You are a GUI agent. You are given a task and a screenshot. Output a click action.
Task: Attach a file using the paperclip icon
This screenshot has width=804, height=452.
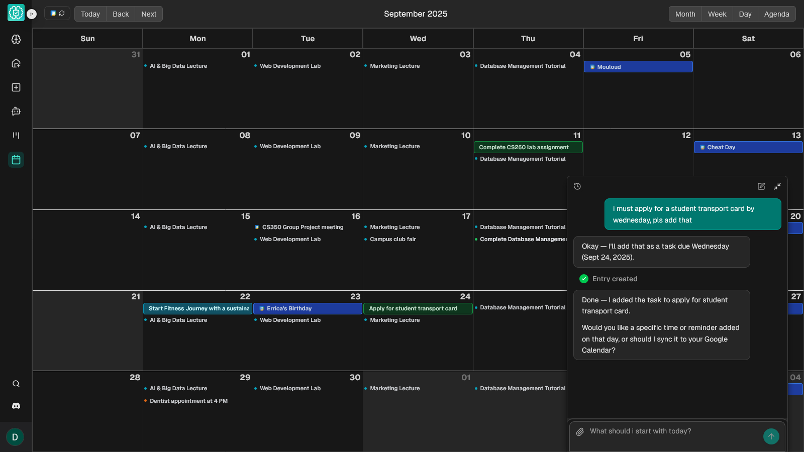pos(580,432)
